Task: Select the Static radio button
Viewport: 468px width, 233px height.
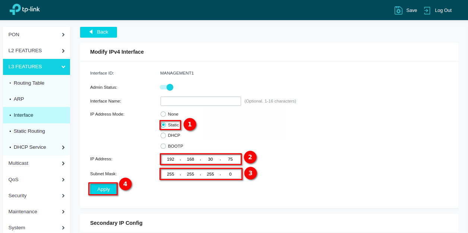Action: coord(163,125)
